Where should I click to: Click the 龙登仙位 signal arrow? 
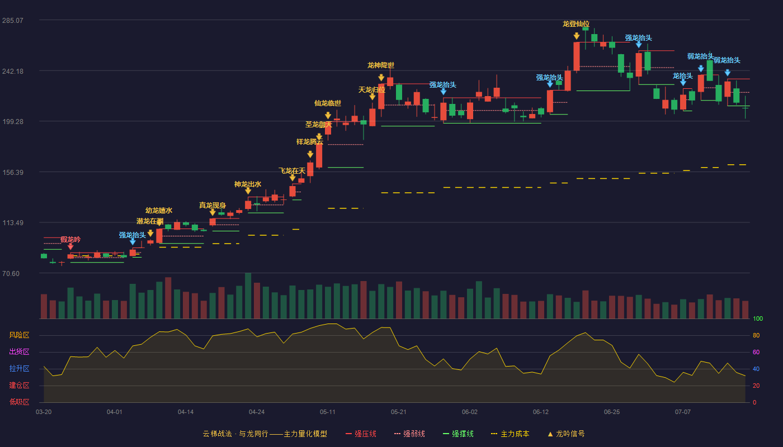[577, 36]
